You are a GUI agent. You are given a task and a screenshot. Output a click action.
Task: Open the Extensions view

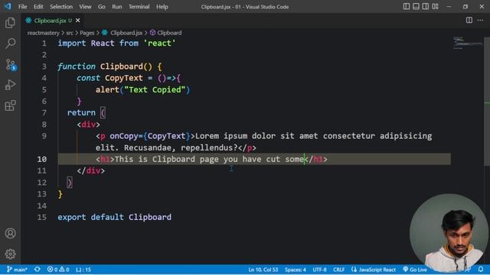coord(10,105)
